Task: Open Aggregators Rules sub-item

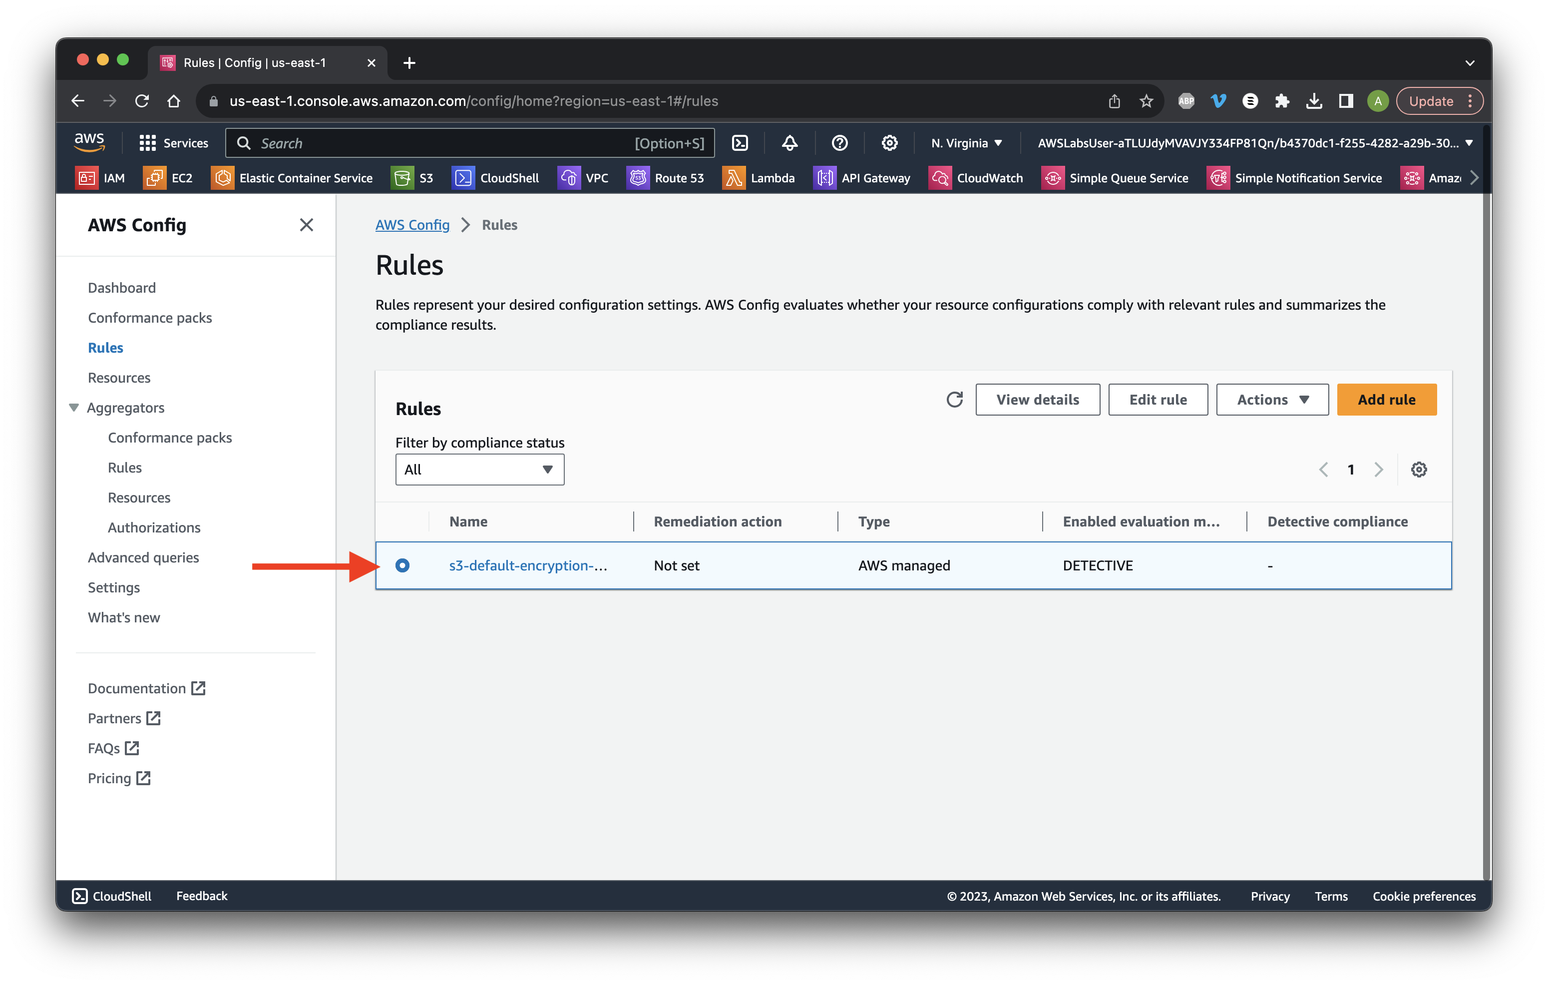Action: [125, 468]
